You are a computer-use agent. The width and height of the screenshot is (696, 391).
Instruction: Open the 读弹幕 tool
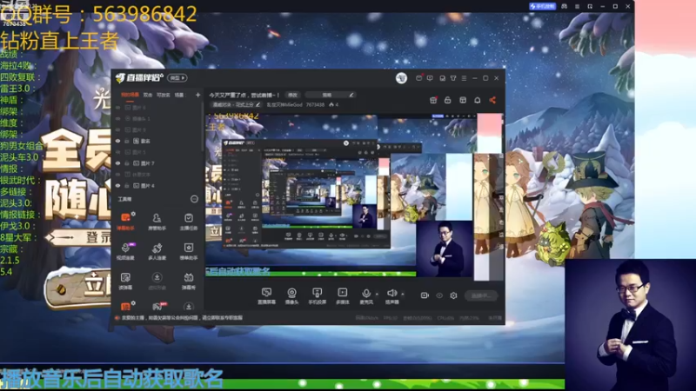pyautogui.click(x=125, y=281)
